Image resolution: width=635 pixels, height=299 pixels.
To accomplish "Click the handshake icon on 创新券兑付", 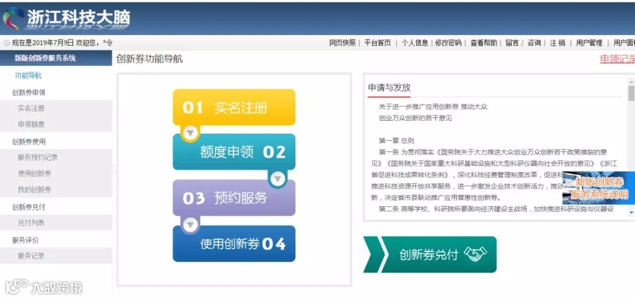I will click(475, 254).
